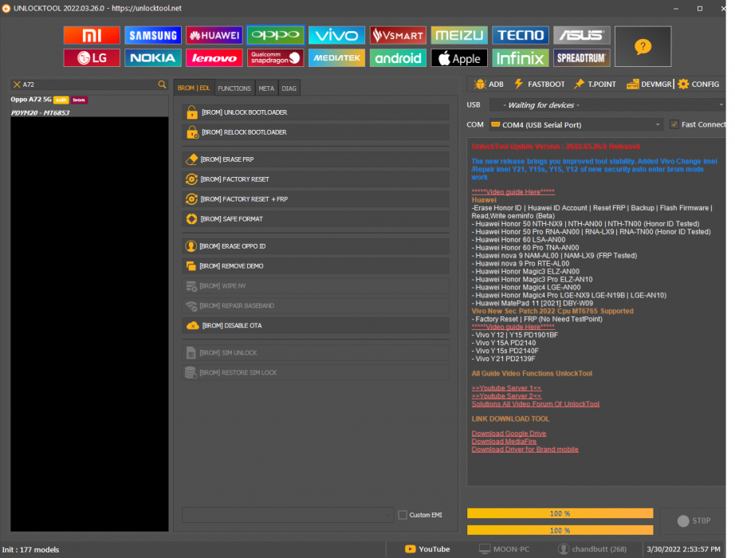The image size is (735, 558).
Task: Open the Youtube Server 1 link
Action: click(506, 388)
